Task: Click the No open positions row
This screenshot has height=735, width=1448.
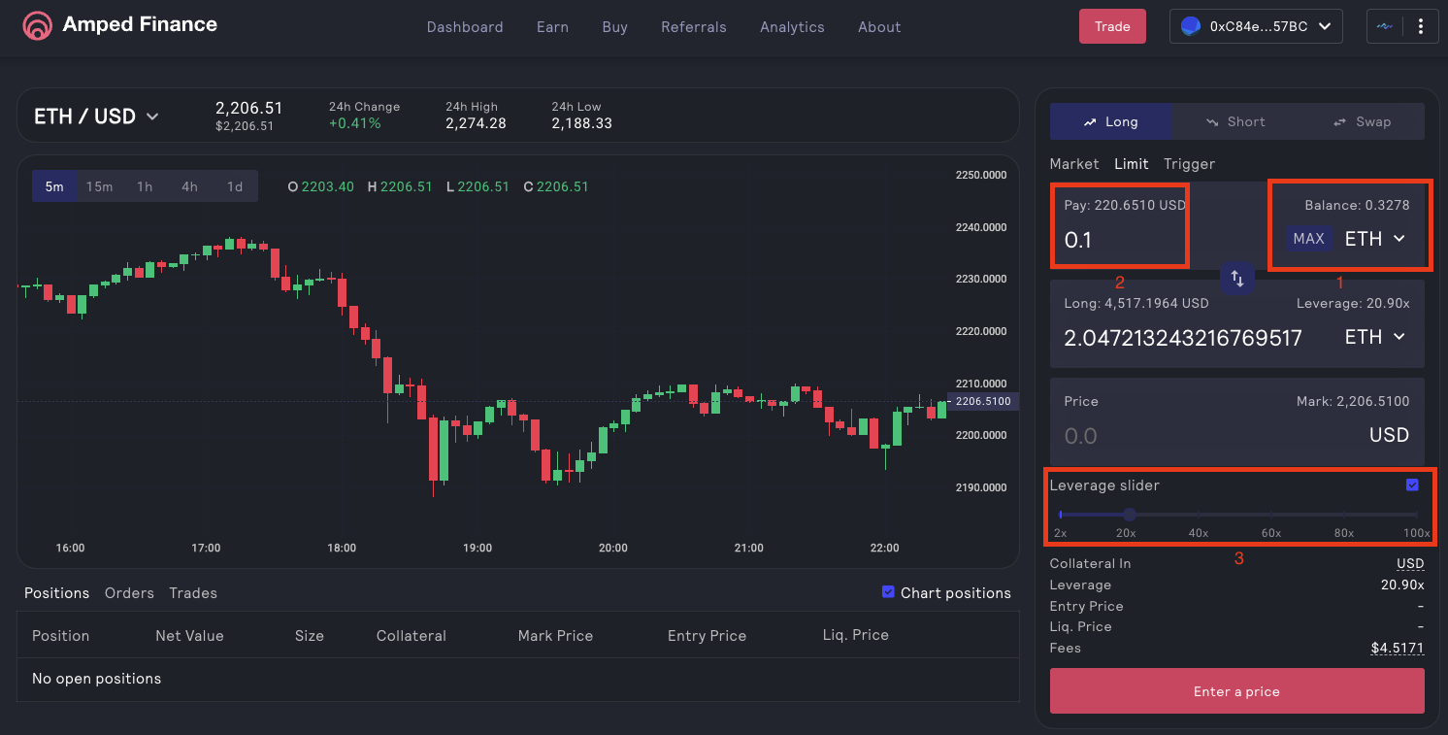Action: coord(518,679)
